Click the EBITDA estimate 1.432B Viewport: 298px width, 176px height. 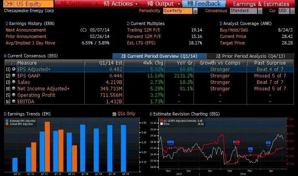tap(114, 102)
